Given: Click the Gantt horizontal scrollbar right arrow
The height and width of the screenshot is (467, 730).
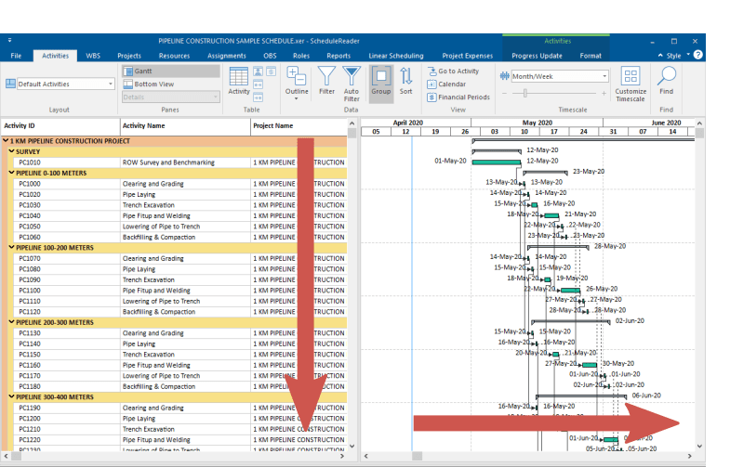Looking at the screenshot, I should point(689,456).
